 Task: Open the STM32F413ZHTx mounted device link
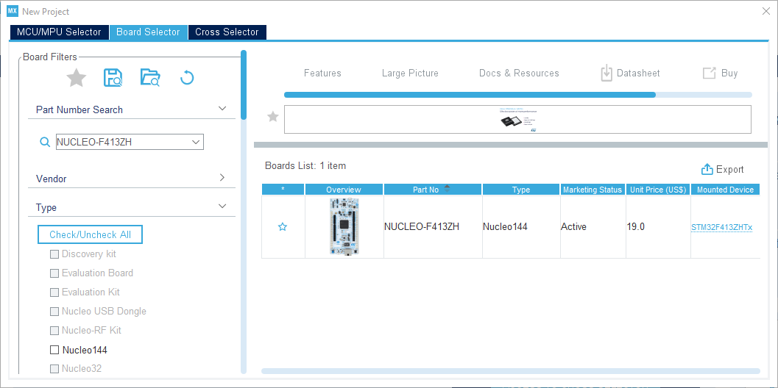(722, 228)
